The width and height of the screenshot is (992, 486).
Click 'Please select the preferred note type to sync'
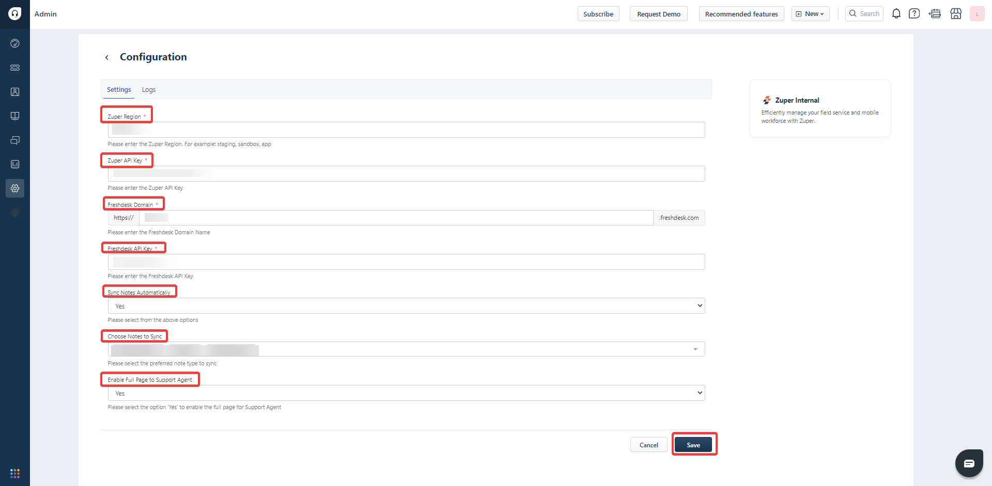tap(162, 363)
